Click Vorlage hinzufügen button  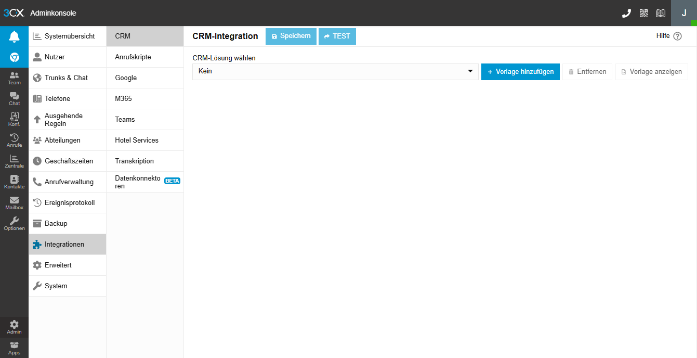pos(520,72)
